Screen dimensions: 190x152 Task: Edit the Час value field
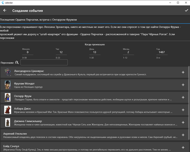coord(61,52)
